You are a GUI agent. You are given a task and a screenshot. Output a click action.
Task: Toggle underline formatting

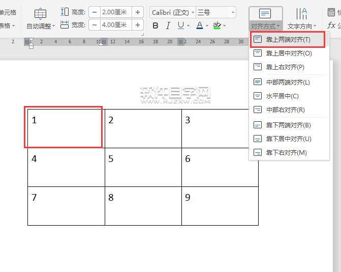click(181, 25)
